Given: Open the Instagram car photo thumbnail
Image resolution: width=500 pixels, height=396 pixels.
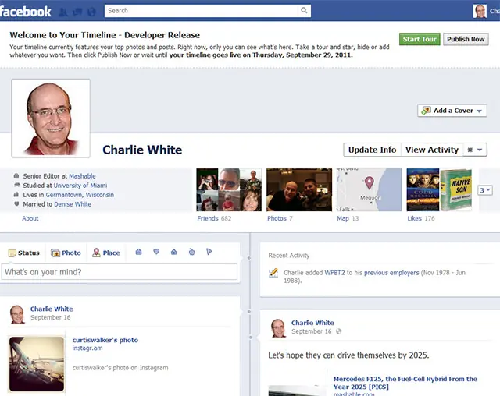Looking at the screenshot, I should pyautogui.click(x=37, y=364).
